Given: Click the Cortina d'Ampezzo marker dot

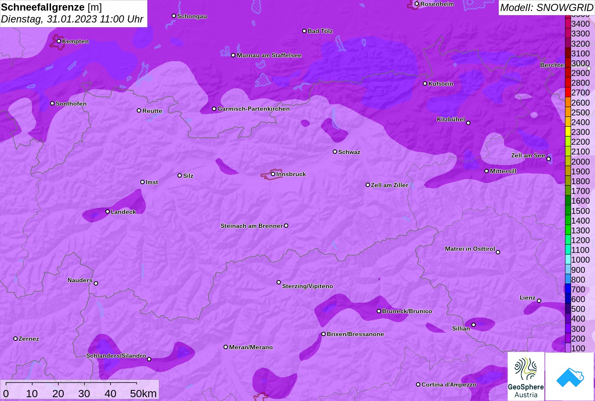Looking at the screenshot, I should [418, 384].
